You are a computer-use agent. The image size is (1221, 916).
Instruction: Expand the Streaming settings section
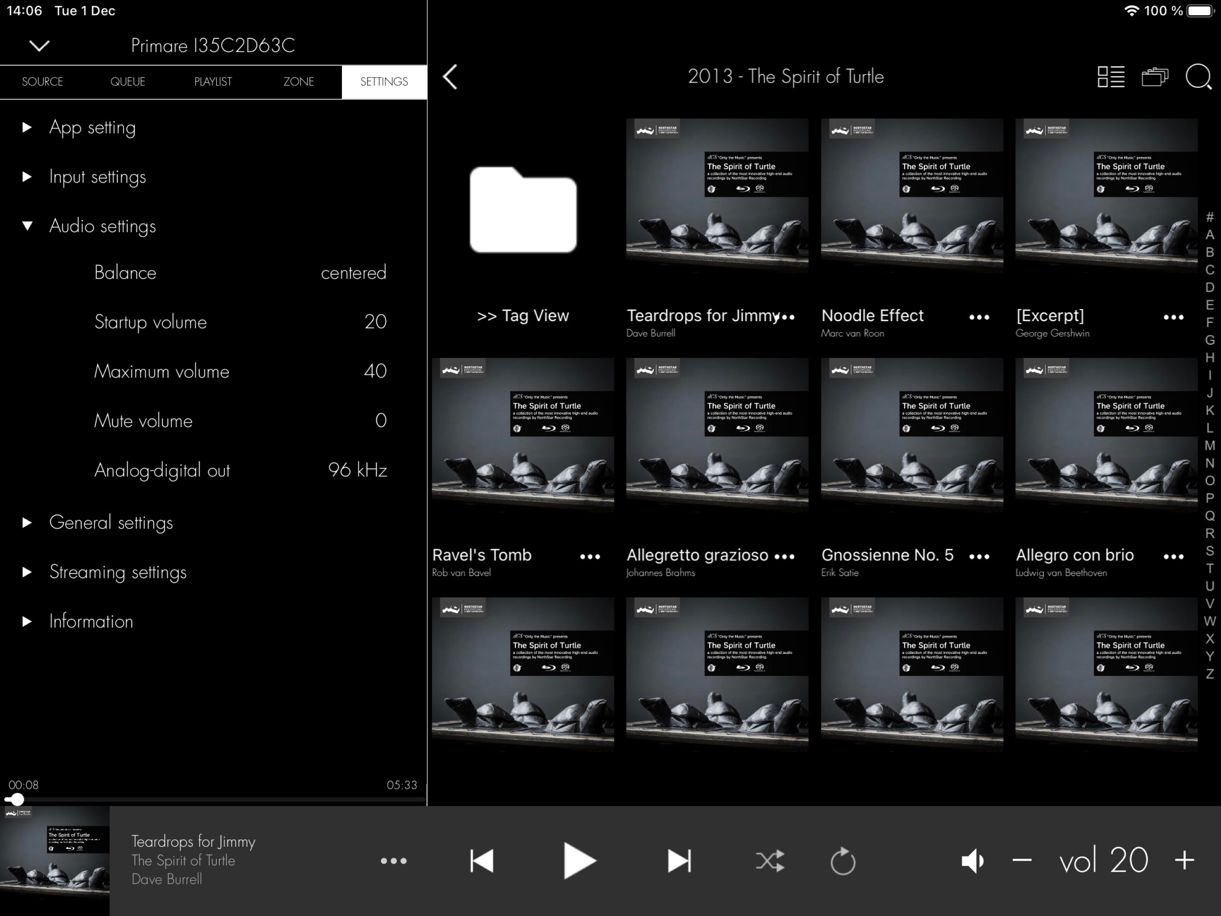pyautogui.click(x=27, y=572)
